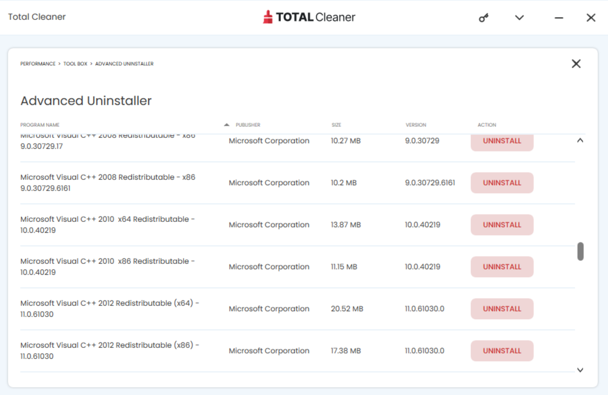Uninstall Visual C++ 2010 x64 Redistributable
608x395 pixels.
click(502, 225)
